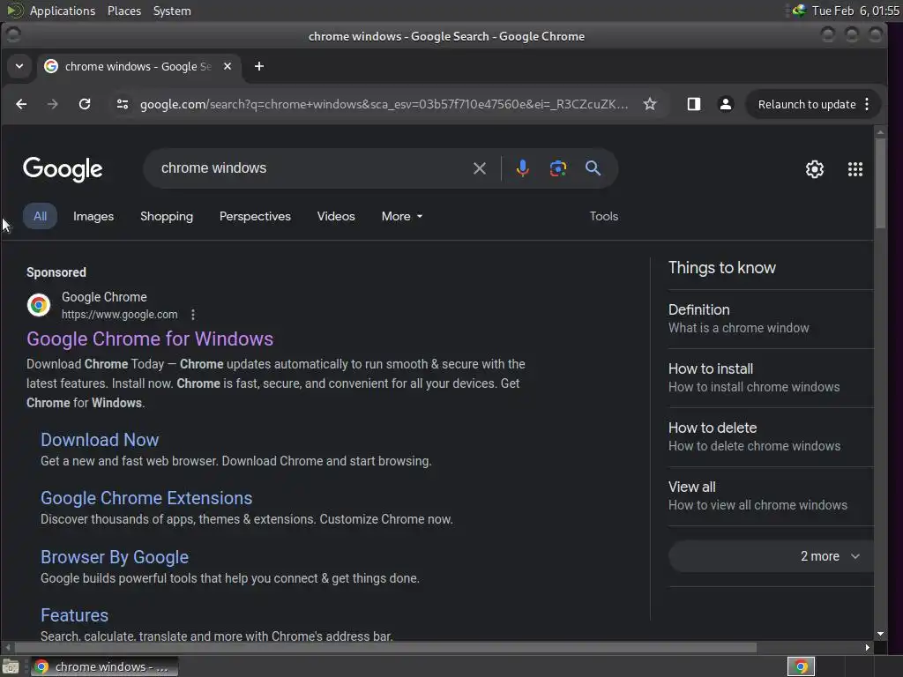Open the Applications menu
Screen dimensions: 903x677
[x=63, y=11]
